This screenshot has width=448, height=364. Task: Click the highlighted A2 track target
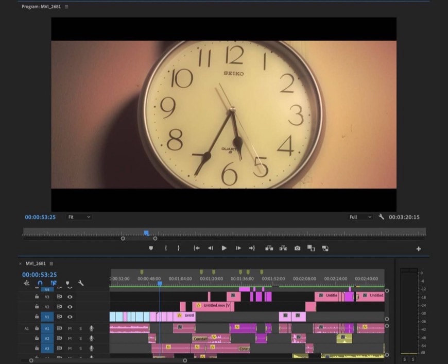[47, 339]
